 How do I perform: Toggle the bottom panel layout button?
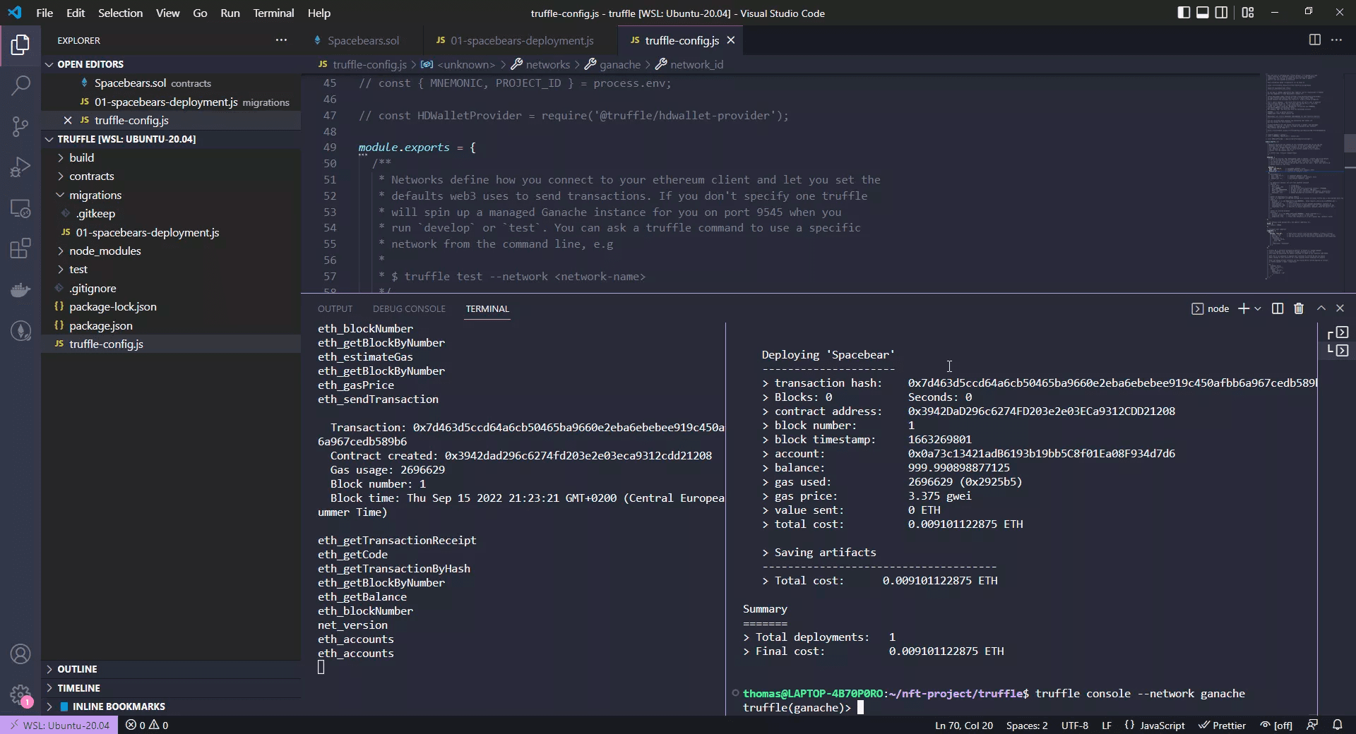[x=1202, y=13]
